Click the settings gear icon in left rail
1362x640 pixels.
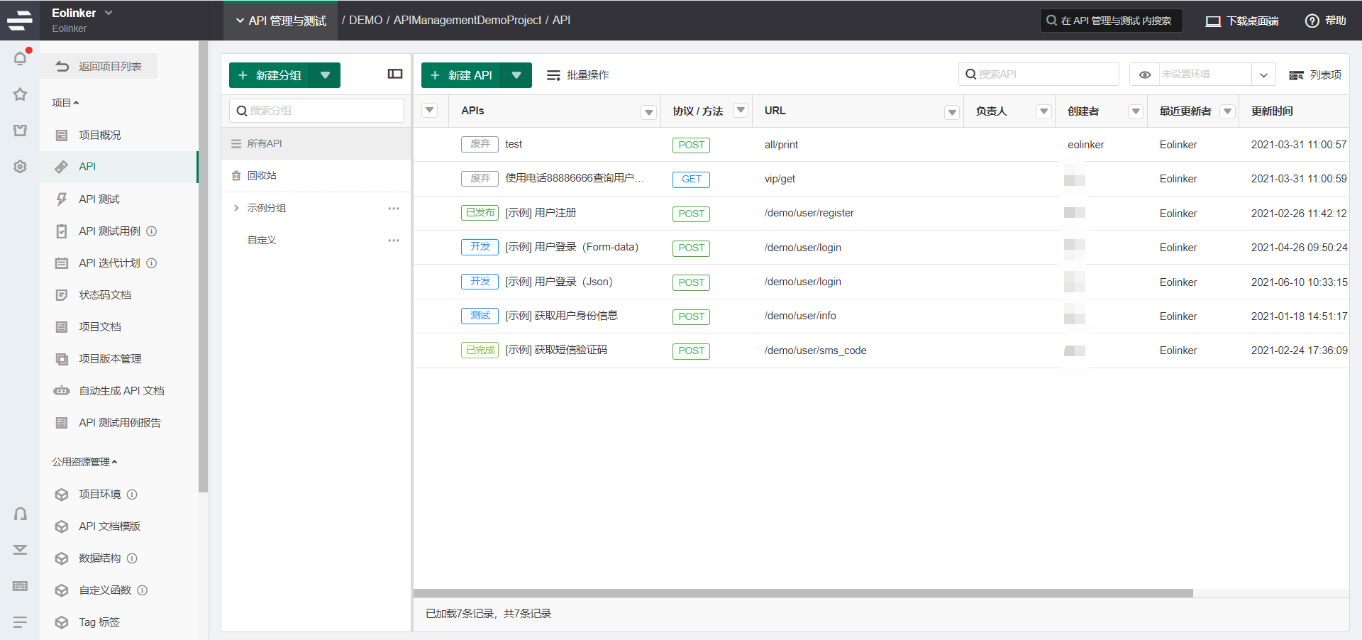point(20,167)
